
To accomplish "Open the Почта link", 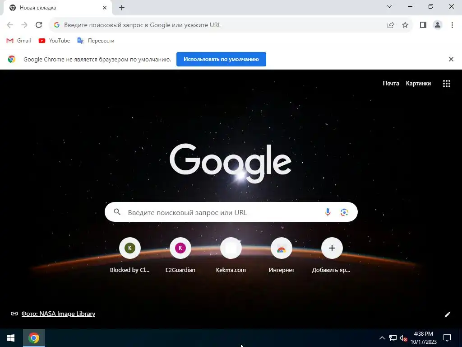I will pos(391,84).
